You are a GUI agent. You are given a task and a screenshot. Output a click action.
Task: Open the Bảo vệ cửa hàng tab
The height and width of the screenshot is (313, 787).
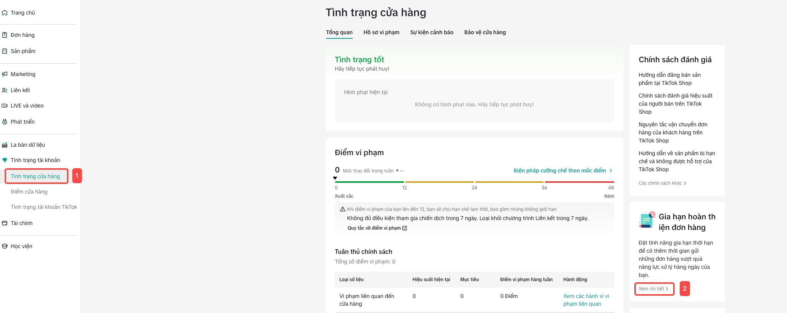pos(485,32)
